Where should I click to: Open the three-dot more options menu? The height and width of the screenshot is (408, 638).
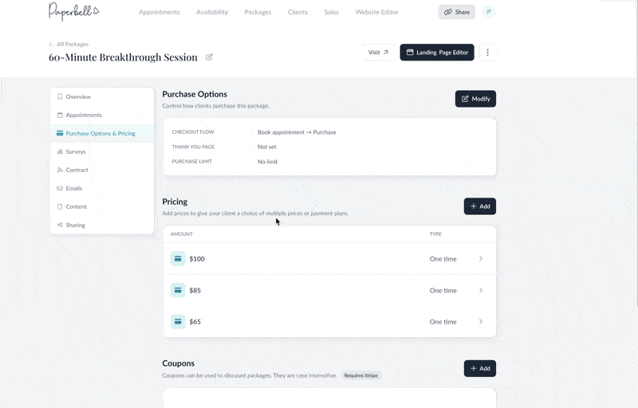point(487,53)
